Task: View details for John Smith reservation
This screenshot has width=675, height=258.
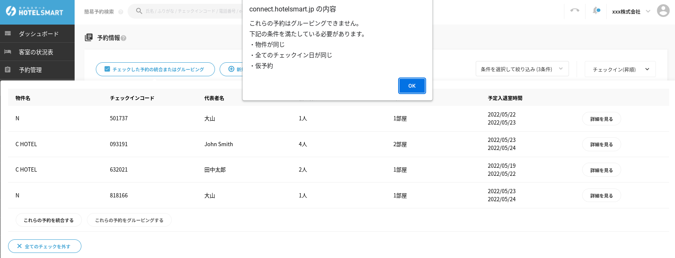Action: click(x=601, y=144)
